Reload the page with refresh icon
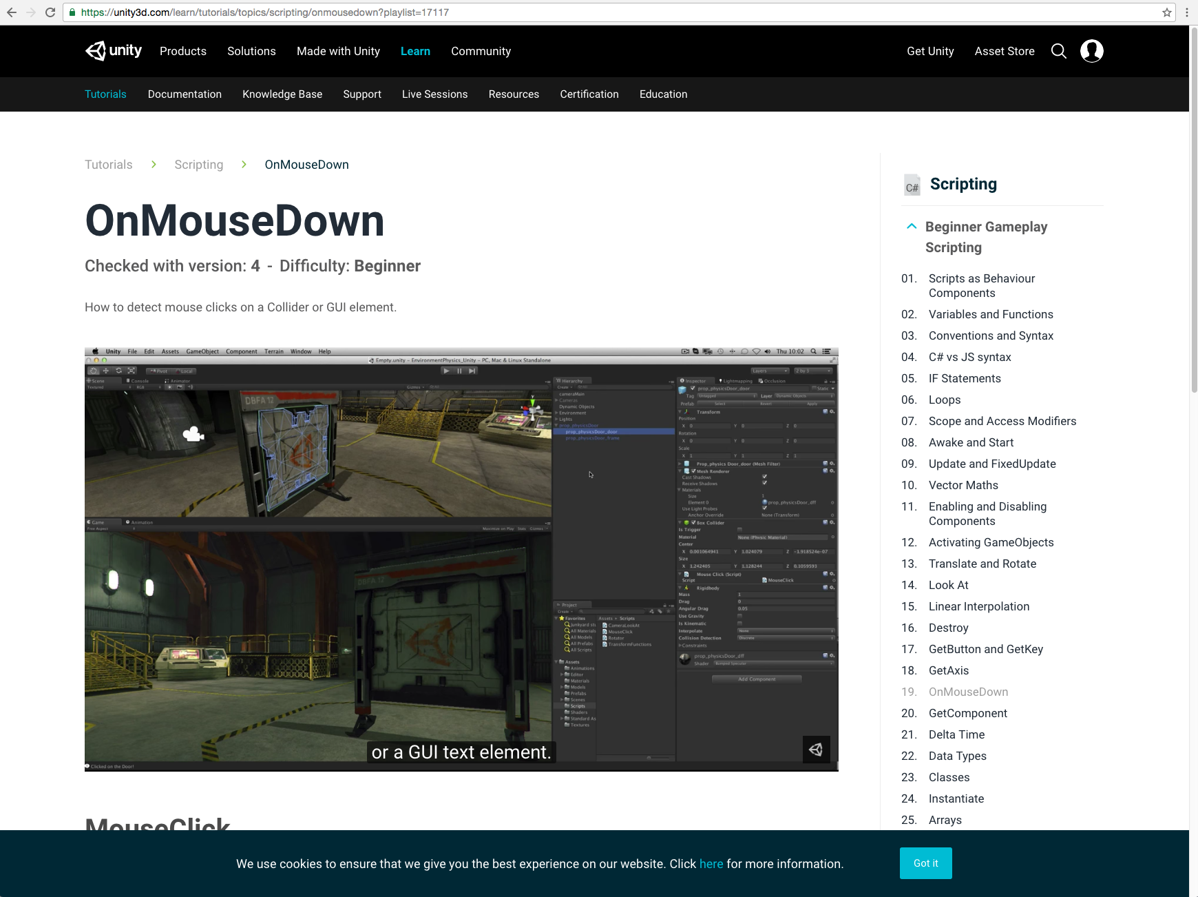This screenshot has height=897, width=1198. click(x=50, y=12)
